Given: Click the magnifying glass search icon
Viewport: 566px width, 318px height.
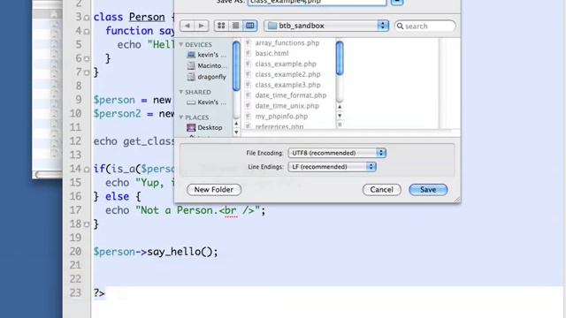Looking at the screenshot, I should coord(400,26).
